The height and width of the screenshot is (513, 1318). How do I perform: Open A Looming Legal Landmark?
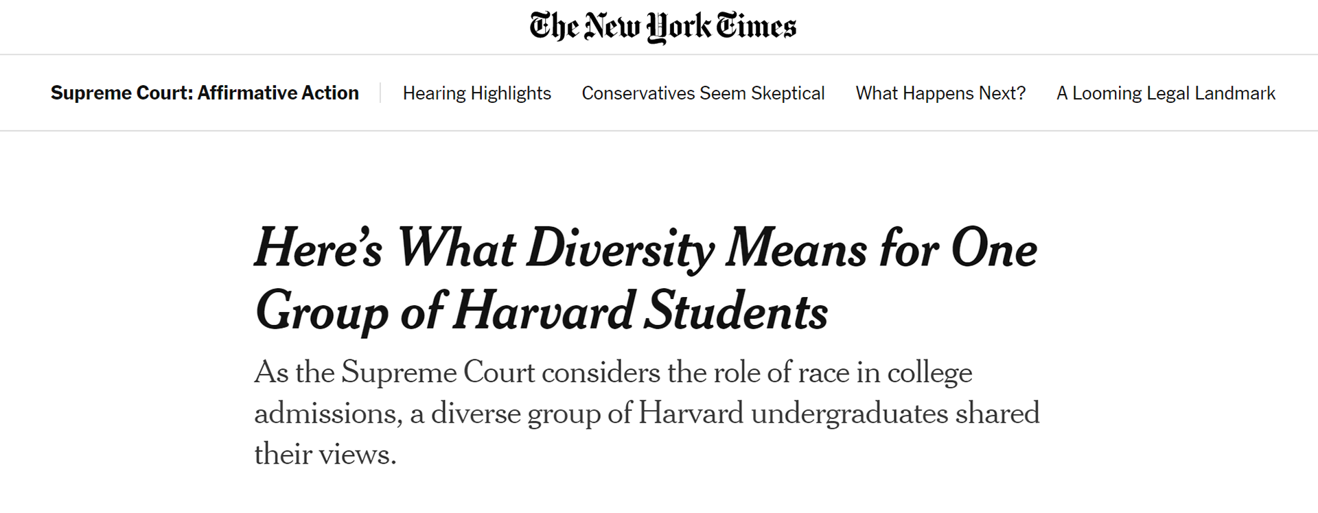click(x=1165, y=93)
